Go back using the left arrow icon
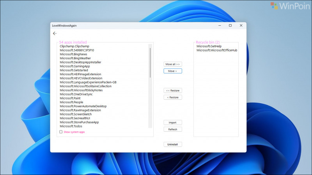312x175 pixels. click(x=55, y=34)
